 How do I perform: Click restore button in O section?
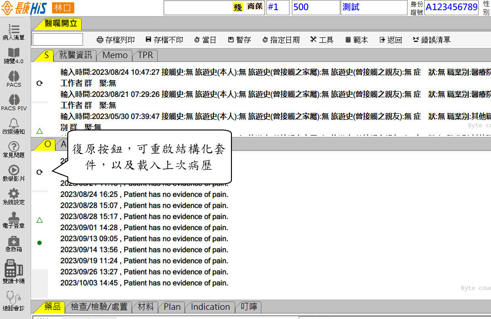coord(40,172)
